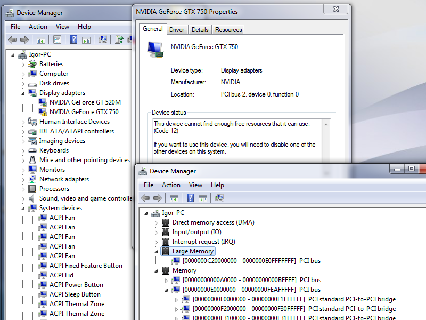Click Back arrow in left Device Manager toolbar
Screen dimensions: 426x320
pos(12,39)
